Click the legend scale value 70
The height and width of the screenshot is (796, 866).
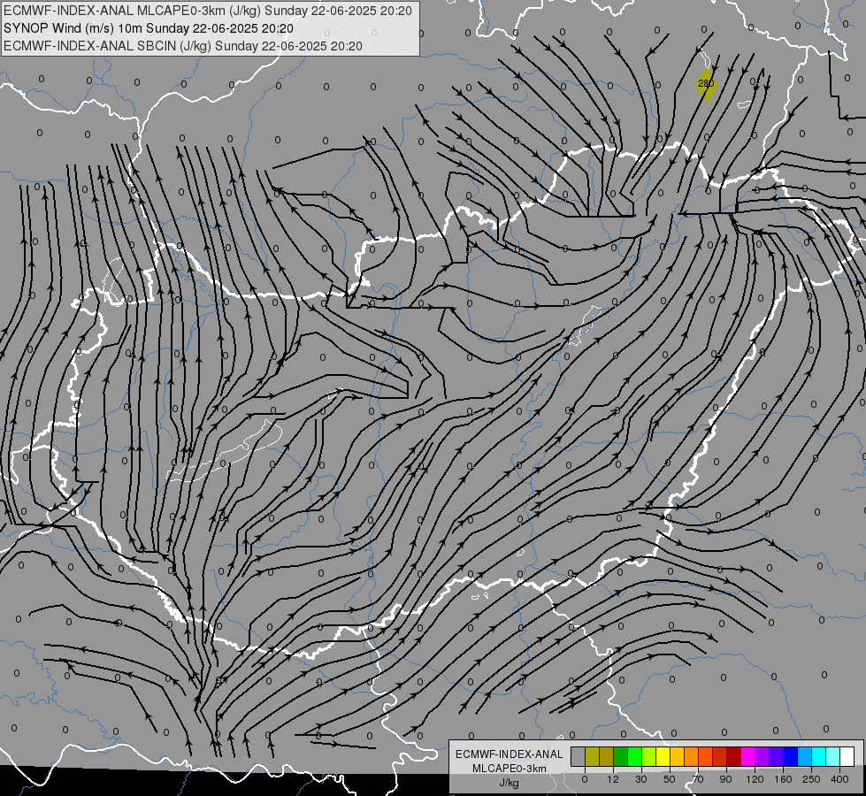coord(698,779)
